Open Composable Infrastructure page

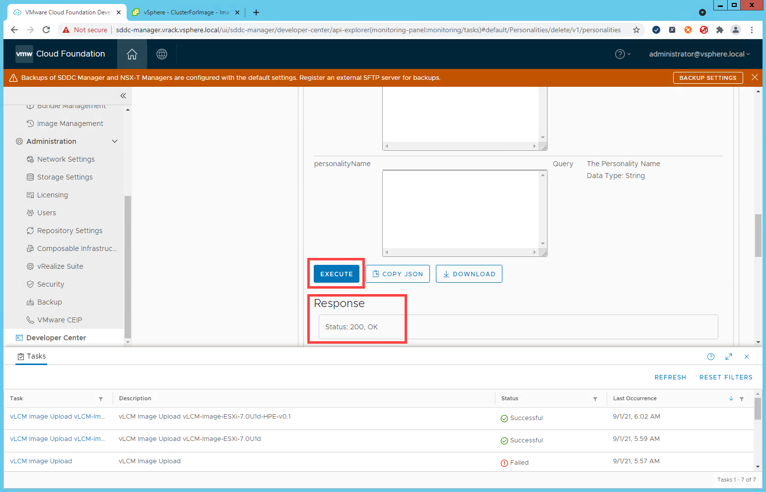point(76,248)
